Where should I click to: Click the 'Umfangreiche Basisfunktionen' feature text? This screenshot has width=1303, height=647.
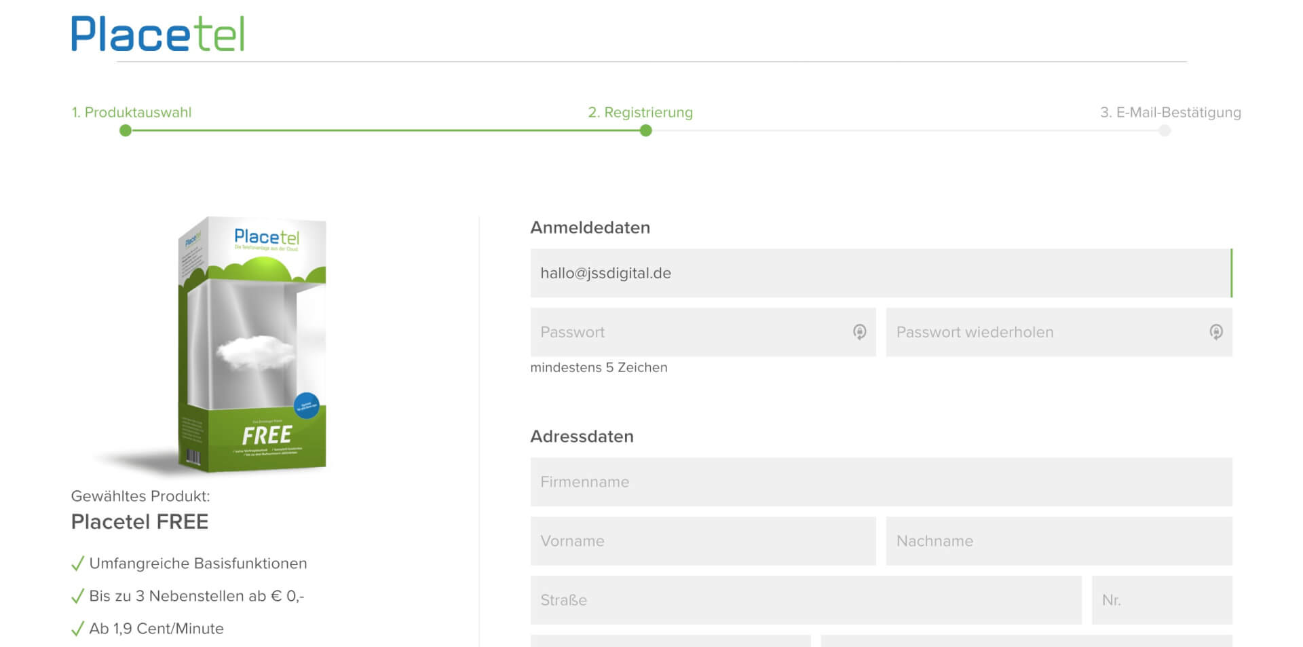(198, 563)
